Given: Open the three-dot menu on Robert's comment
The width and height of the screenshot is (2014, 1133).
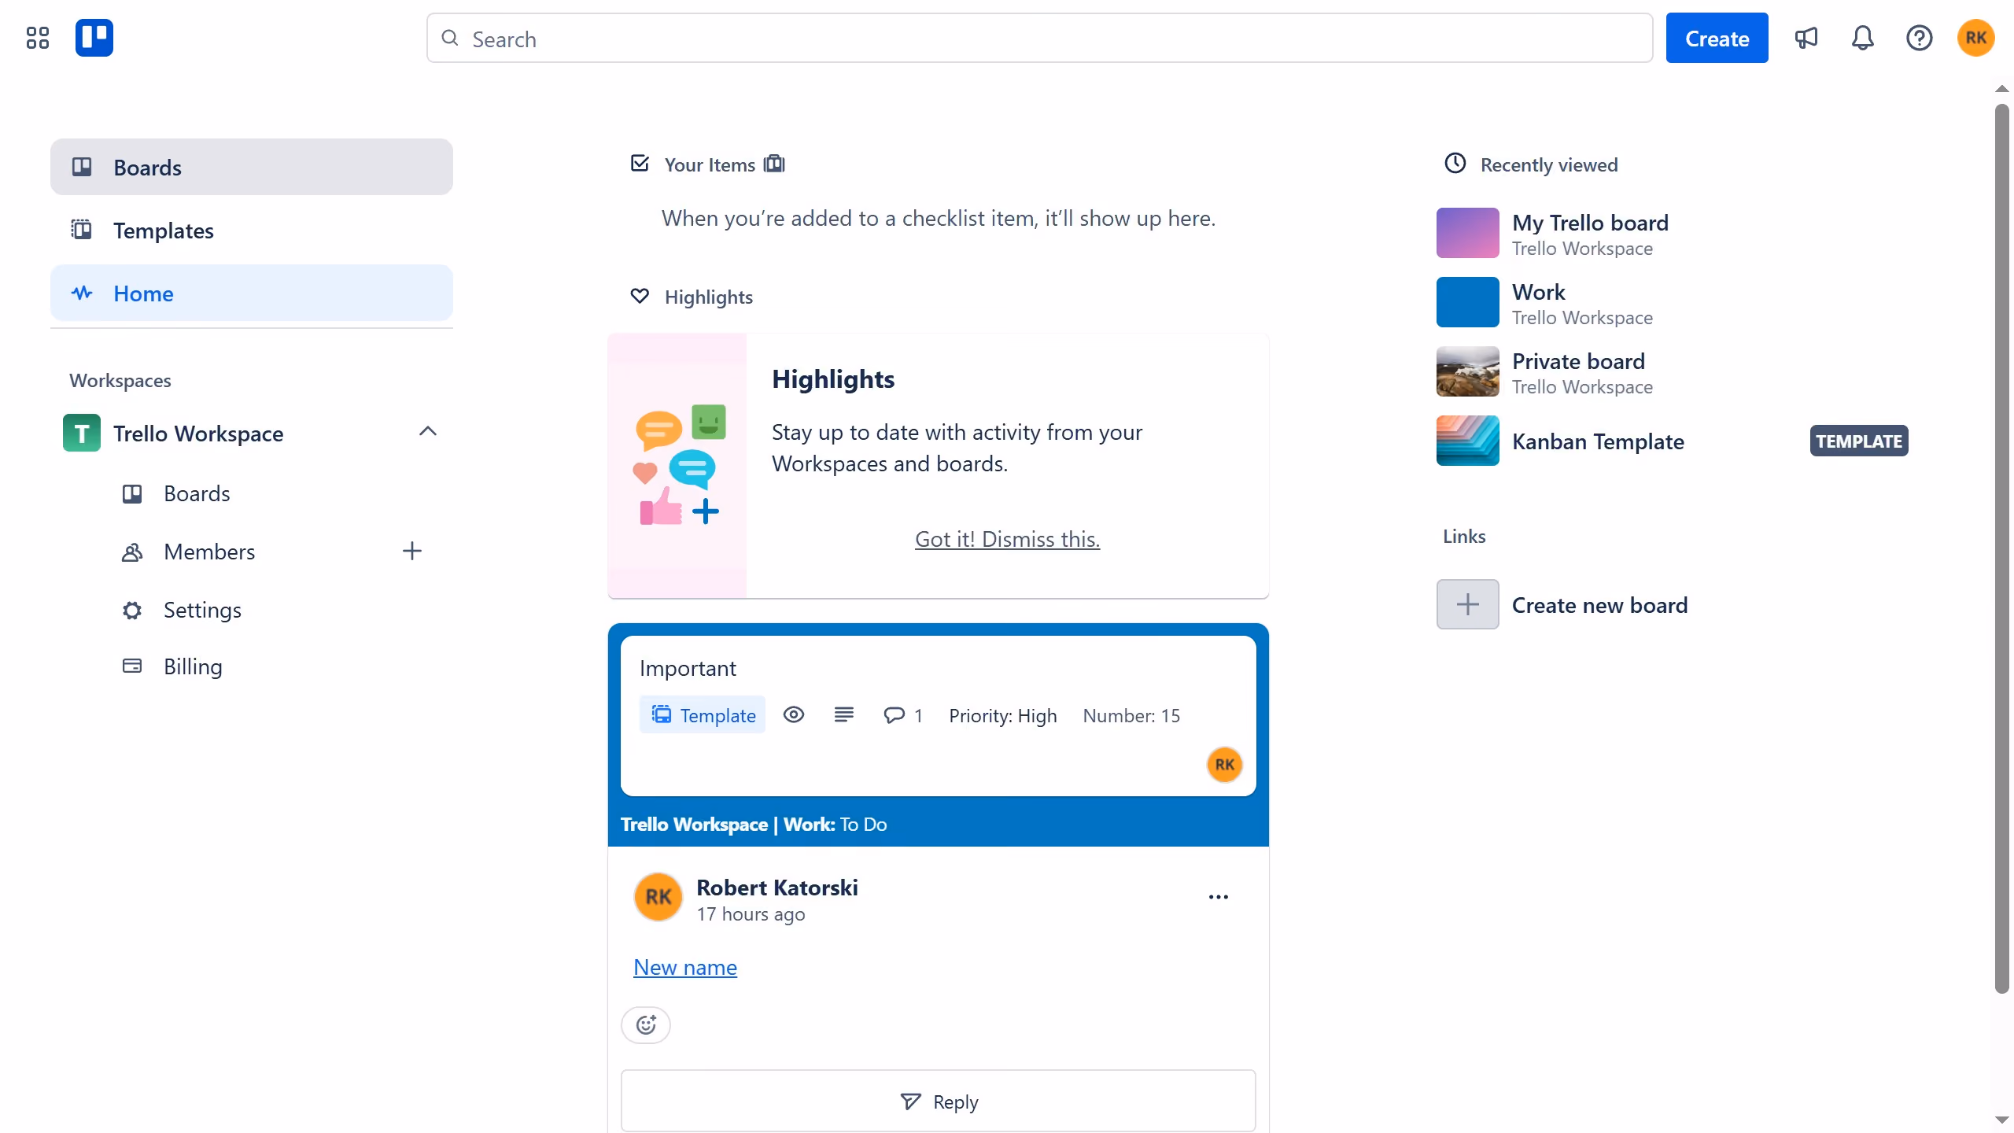Looking at the screenshot, I should coord(1218,897).
